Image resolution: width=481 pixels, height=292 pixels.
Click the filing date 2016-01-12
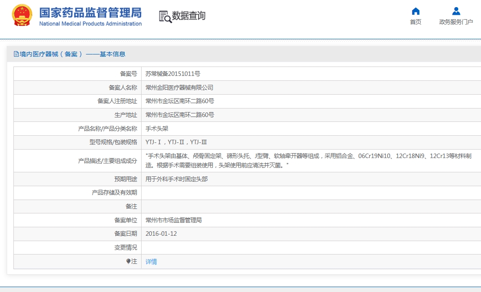point(161,234)
